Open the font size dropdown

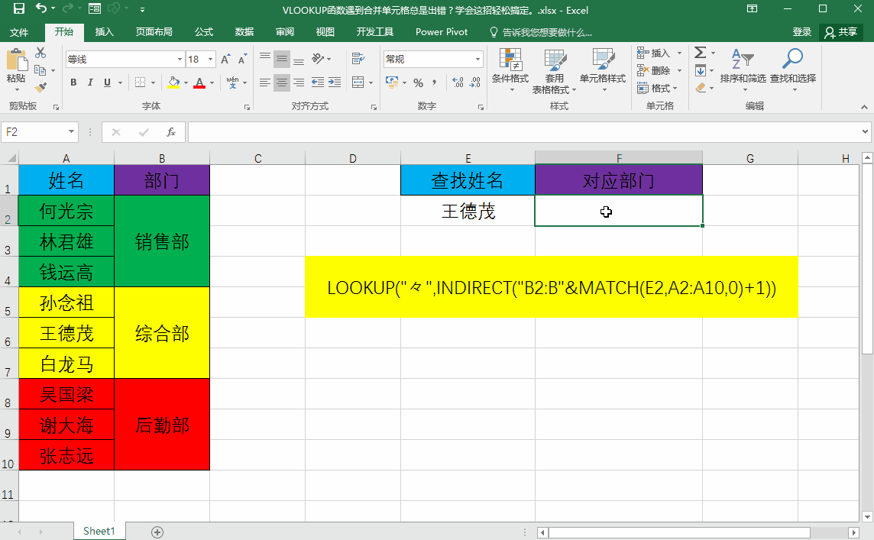click(210, 59)
